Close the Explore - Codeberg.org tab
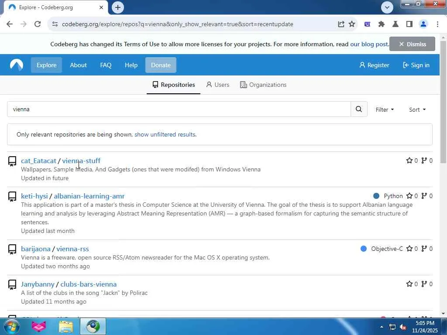The height and width of the screenshot is (335, 447). 101,7
